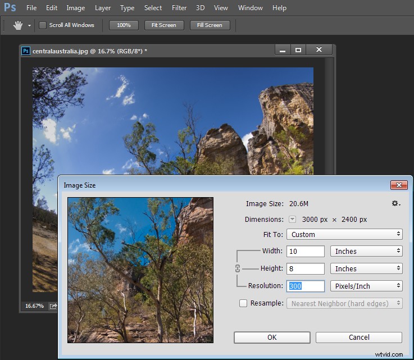Open the Window menu
Image resolution: width=414 pixels, height=360 pixels.
(x=251, y=8)
